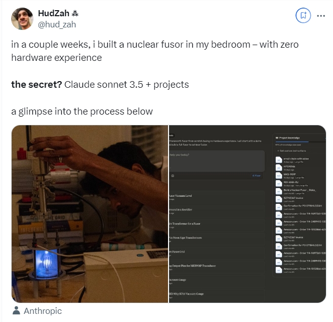The height and width of the screenshot is (322, 333).
Task: Click the email-chain-with-aidan file icon
Action: point(278,160)
